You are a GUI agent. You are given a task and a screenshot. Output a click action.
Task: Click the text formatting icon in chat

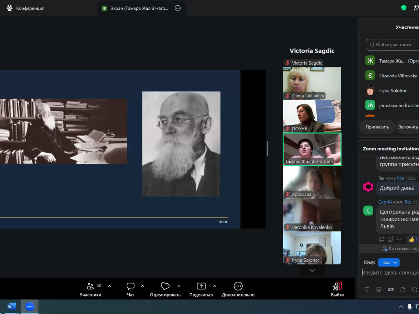point(367,289)
